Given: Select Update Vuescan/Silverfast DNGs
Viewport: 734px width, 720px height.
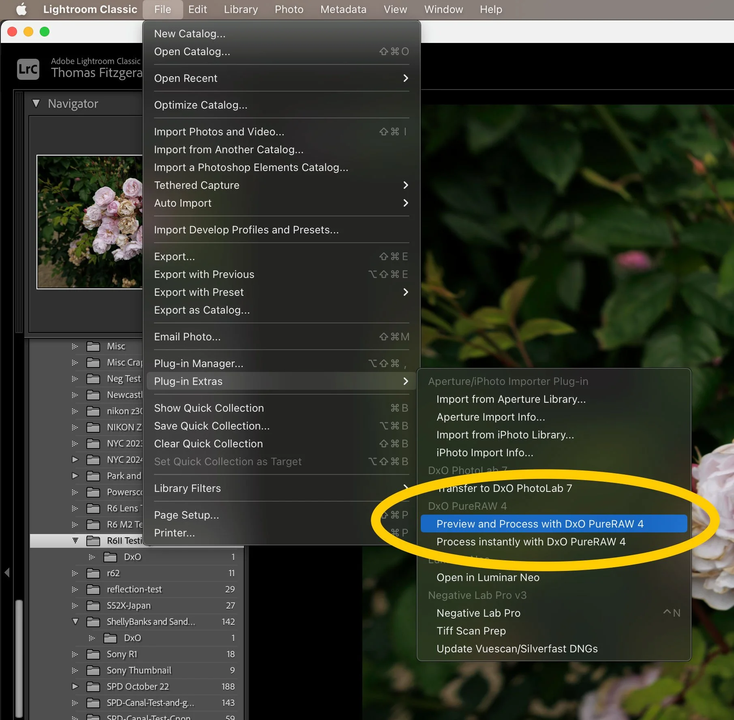Looking at the screenshot, I should point(554,649).
